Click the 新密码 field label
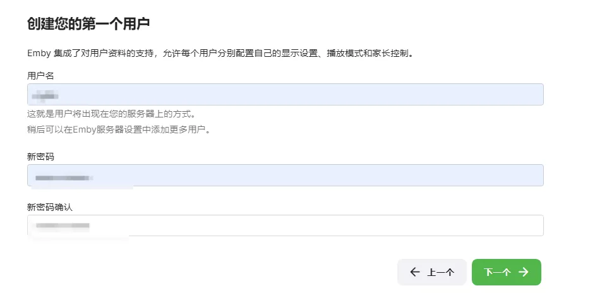Viewport: 607px width, 305px height. click(40, 156)
